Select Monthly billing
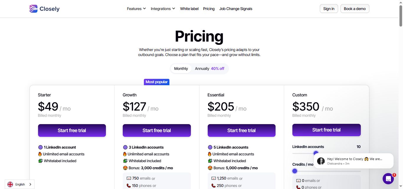This screenshot has width=403, height=189. click(x=181, y=68)
